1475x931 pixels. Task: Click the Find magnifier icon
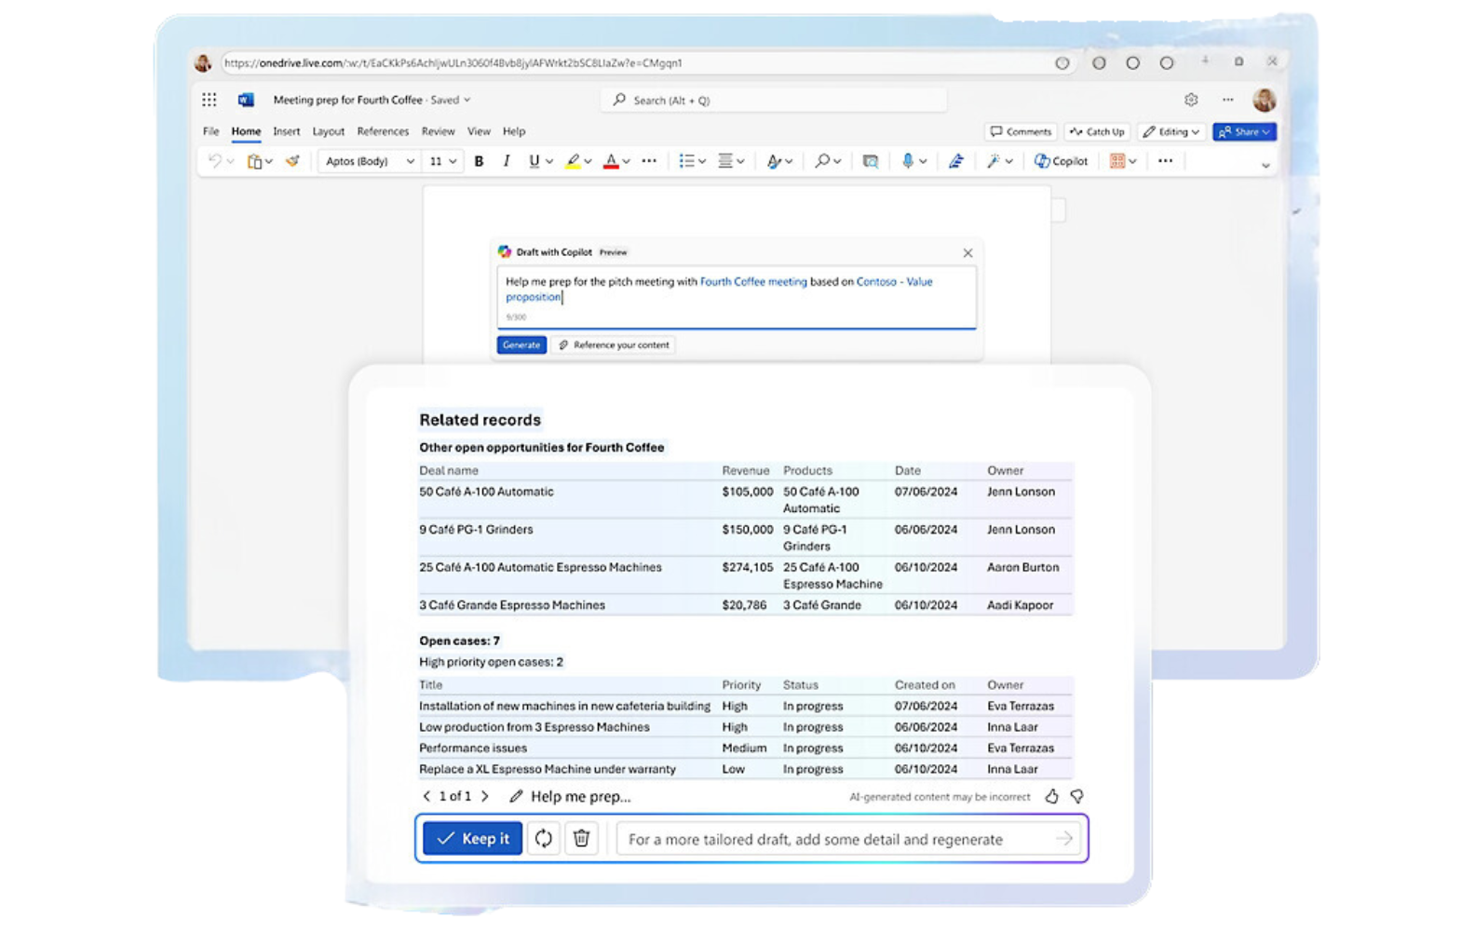pos(822,161)
